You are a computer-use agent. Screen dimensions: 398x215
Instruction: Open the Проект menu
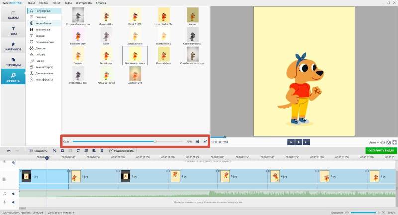[56, 3]
